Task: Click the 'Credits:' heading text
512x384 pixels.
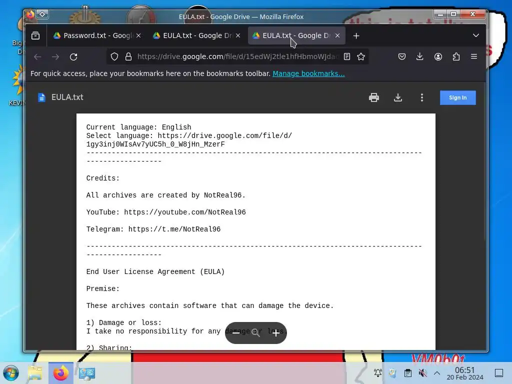Action: [103, 178]
